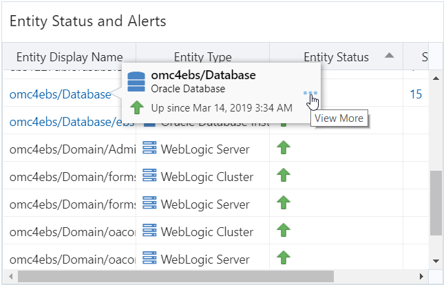Click the scroll left arrow of the horizontal scrollbar
The image size is (446, 285).
(11, 276)
